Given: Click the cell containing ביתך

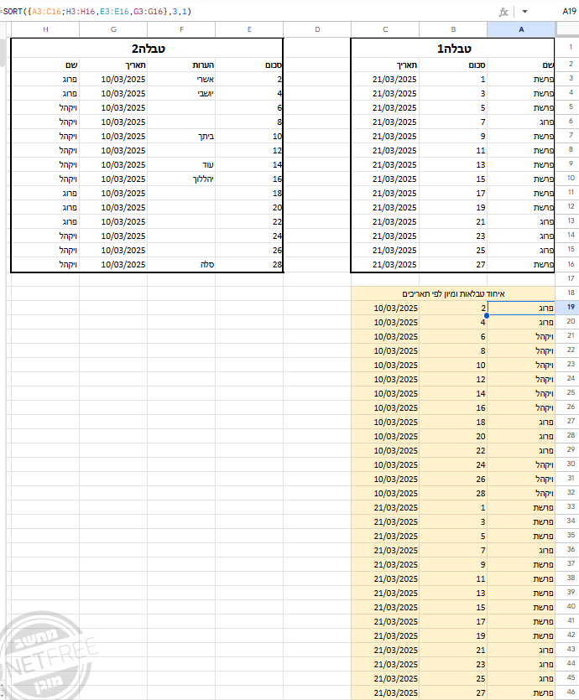Looking at the screenshot, I should (x=181, y=137).
